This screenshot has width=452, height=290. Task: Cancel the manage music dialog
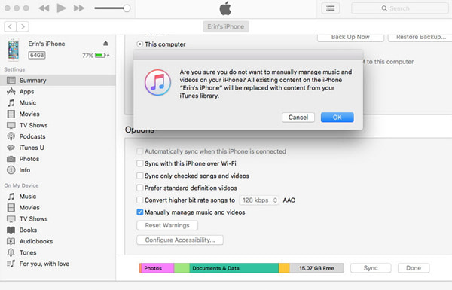(x=298, y=118)
